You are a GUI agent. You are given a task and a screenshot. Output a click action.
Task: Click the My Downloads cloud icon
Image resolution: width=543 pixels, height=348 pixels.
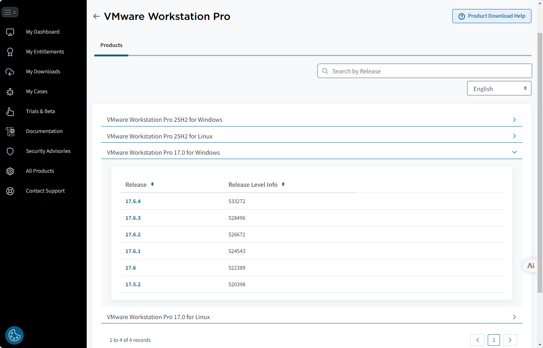pyautogui.click(x=10, y=72)
